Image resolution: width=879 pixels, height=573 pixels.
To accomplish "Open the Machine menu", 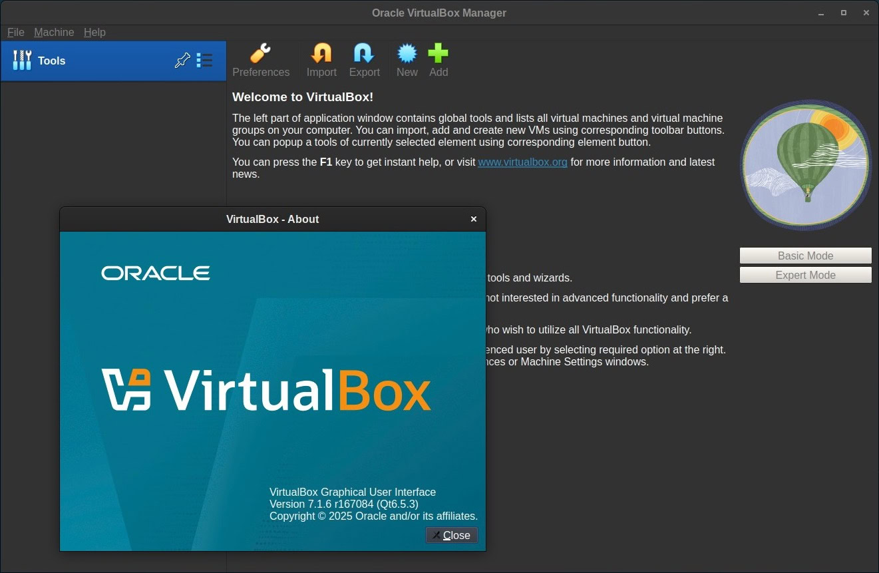I will point(54,32).
